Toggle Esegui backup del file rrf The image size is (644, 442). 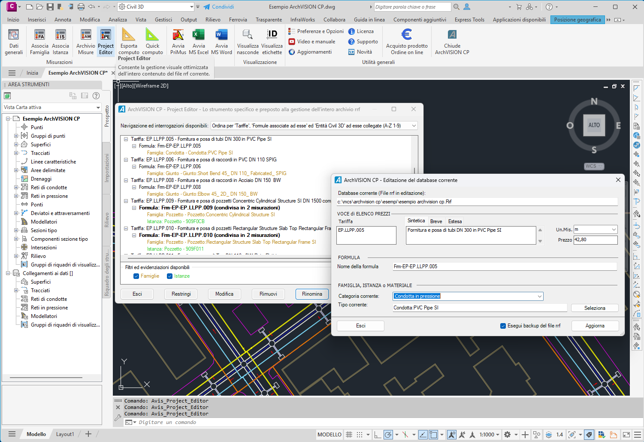click(x=503, y=326)
